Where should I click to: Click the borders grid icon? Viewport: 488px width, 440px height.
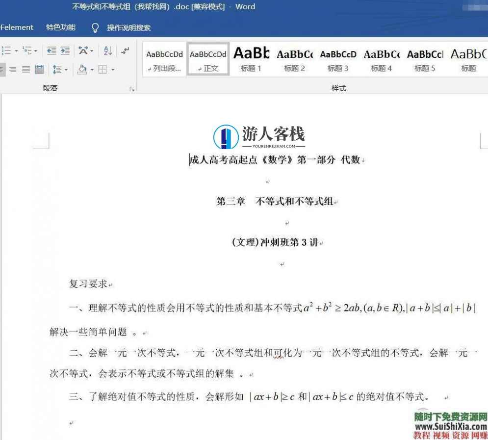pos(102,70)
